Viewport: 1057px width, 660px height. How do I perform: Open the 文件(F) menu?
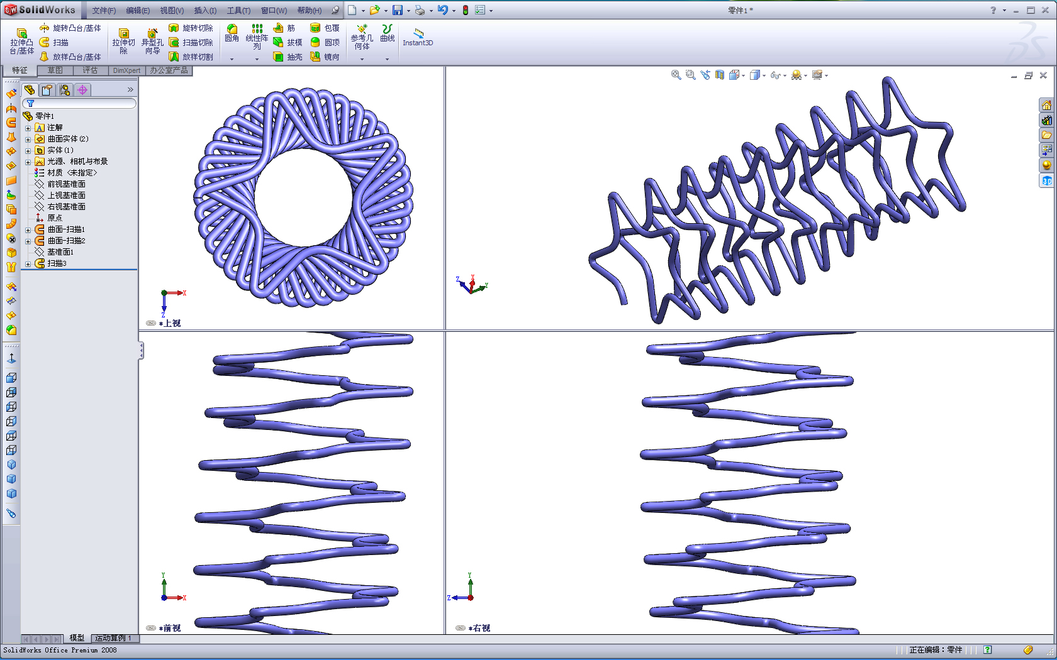pos(104,11)
